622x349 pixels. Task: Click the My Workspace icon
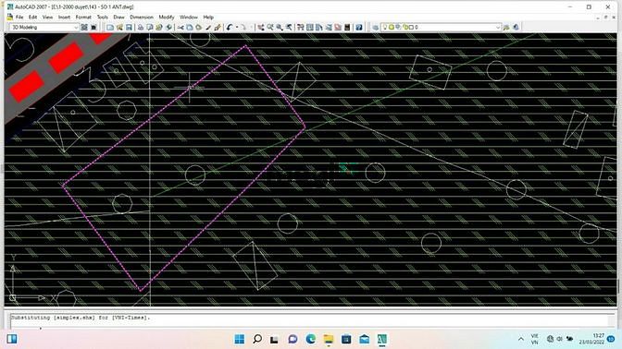click(93, 28)
